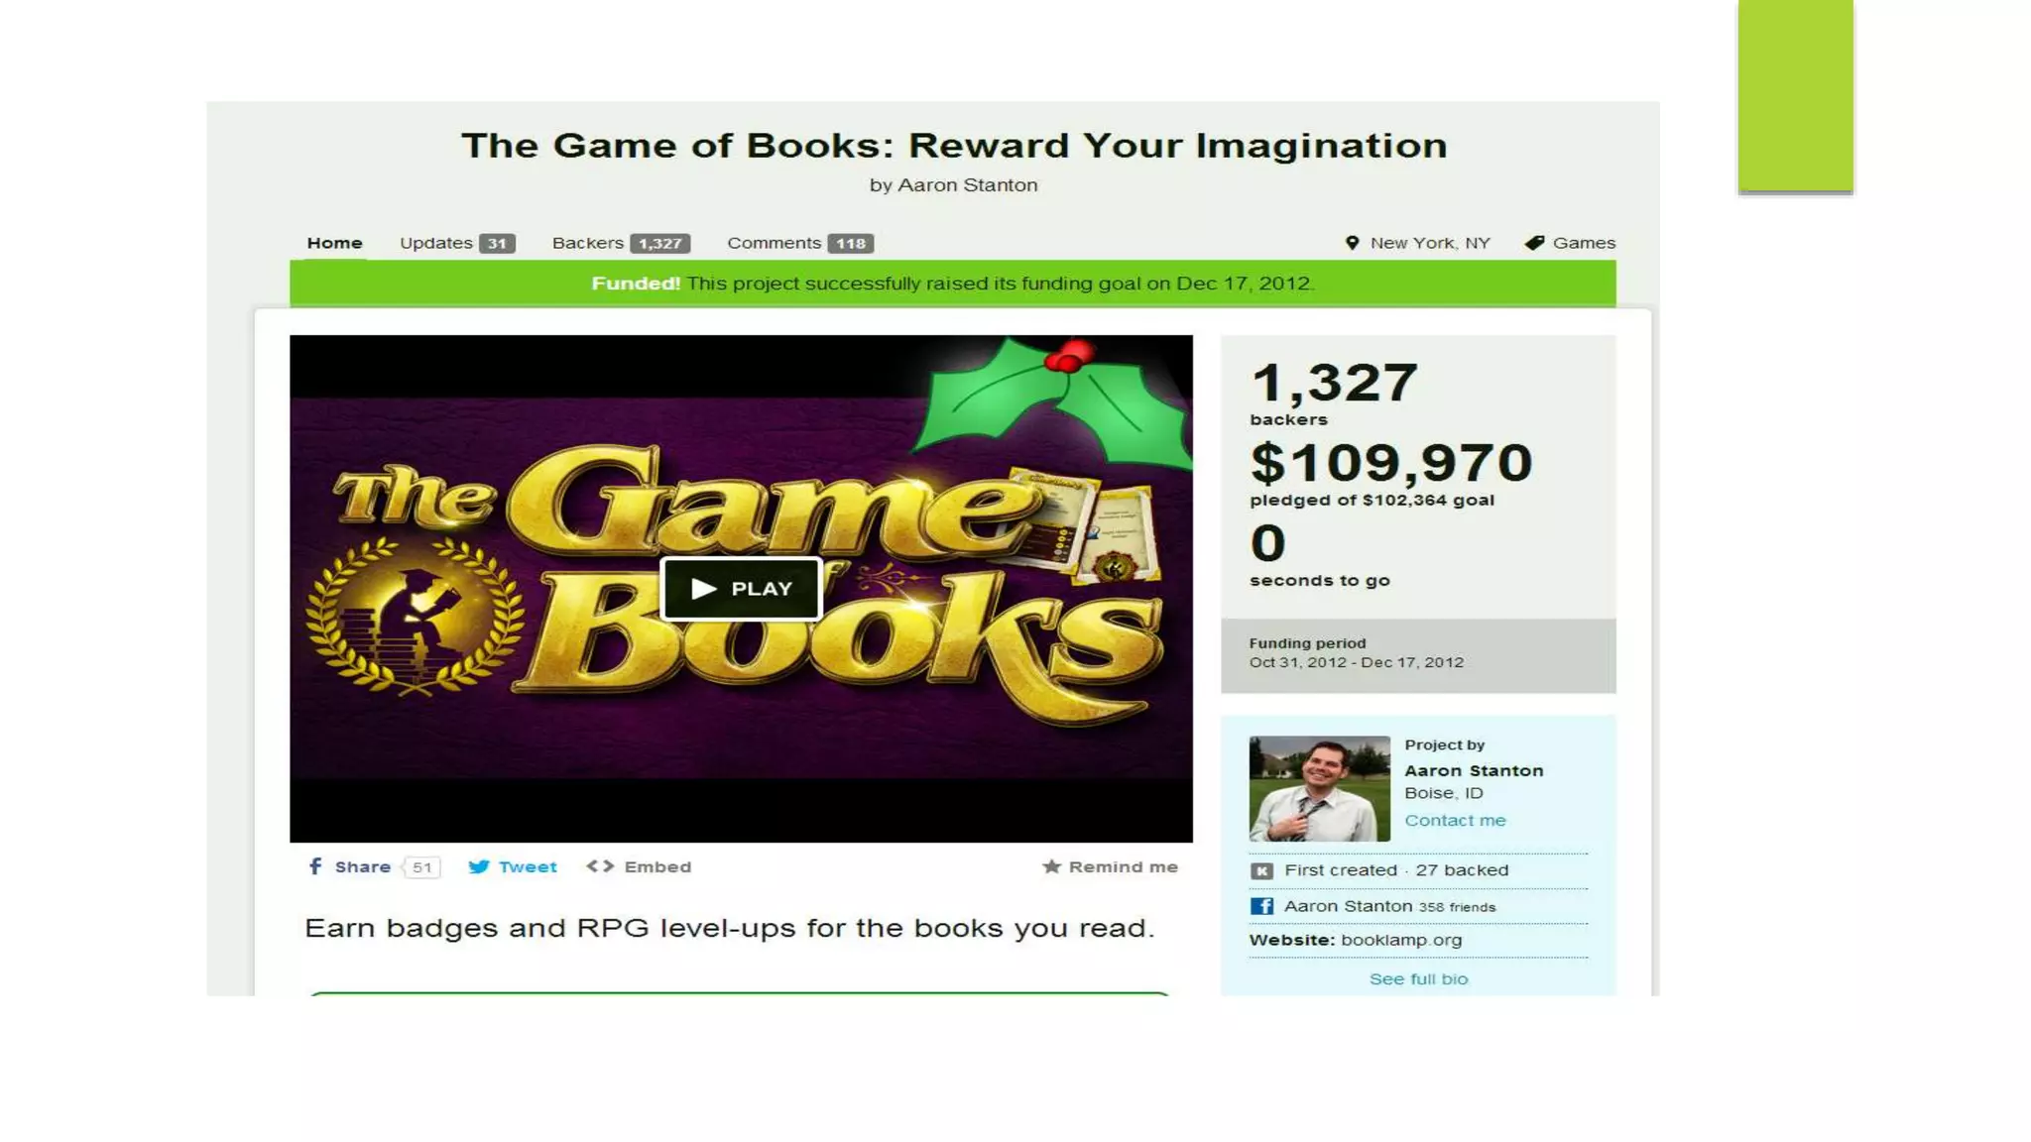Screen dimensions: 2031x1142
Task: Click the Embed code brackets icon
Action: 600,866
